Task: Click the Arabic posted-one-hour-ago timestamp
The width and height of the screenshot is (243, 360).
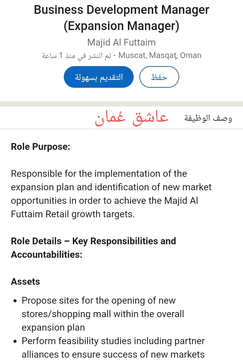Action: [76, 55]
